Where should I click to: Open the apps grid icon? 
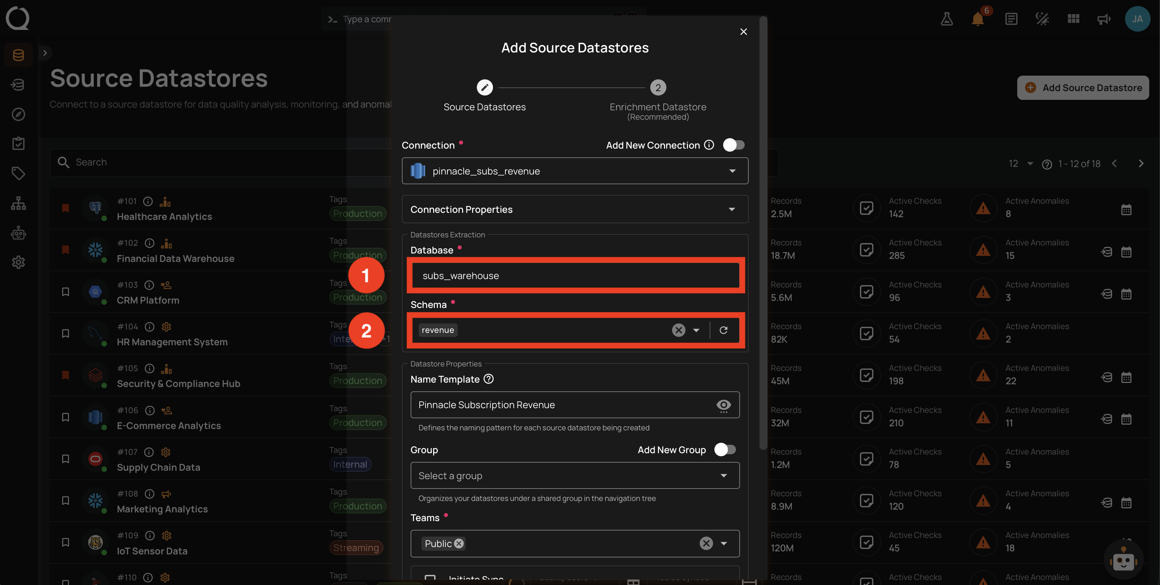(1073, 19)
